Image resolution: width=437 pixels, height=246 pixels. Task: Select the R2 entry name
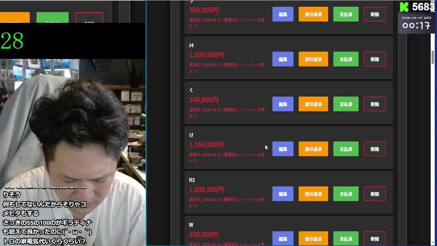coord(192,180)
